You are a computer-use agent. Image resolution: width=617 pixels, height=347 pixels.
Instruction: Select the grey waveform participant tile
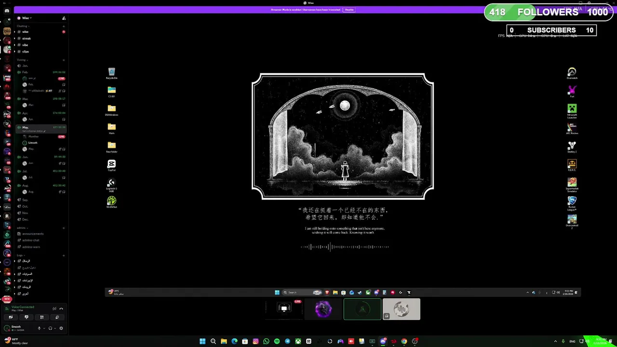coord(402,309)
